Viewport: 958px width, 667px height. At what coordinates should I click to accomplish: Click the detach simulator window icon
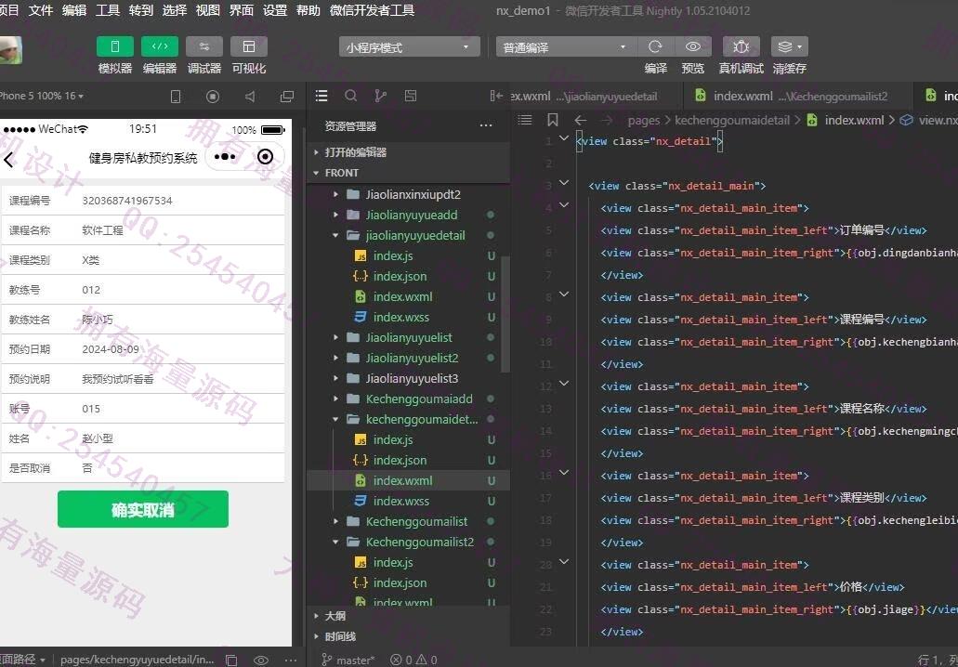[x=286, y=97]
